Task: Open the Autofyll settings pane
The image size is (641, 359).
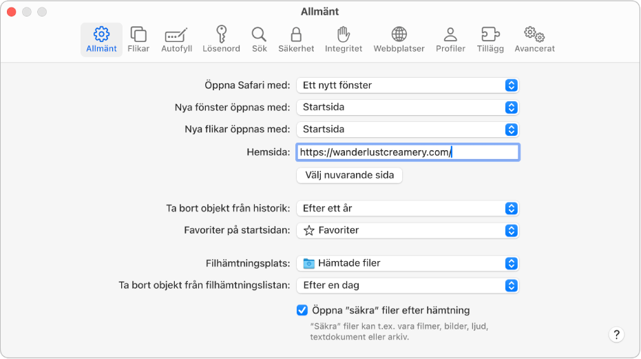Action: 176,39
